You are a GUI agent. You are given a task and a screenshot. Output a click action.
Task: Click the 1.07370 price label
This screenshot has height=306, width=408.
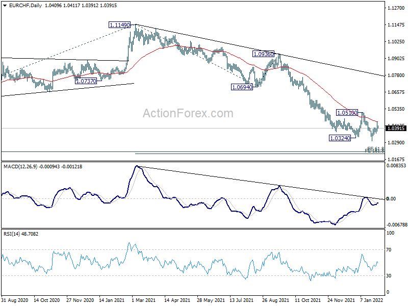[86, 81]
